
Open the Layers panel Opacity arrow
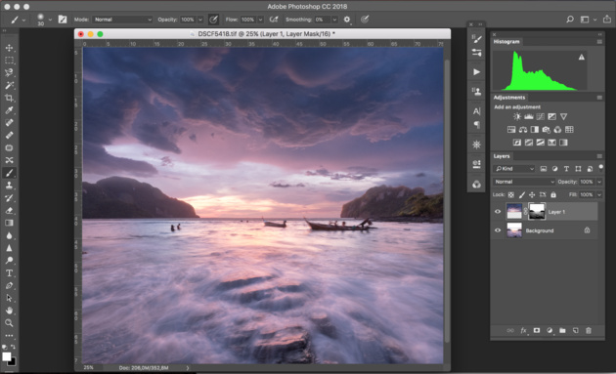coord(599,182)
